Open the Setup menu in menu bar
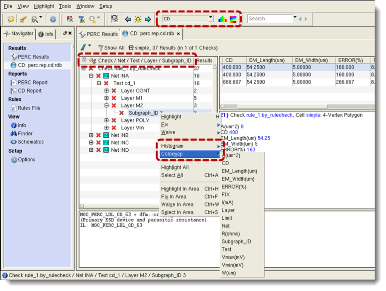This screenshot has height=291, width=386. pyautogui.click(x=106, y=6)
